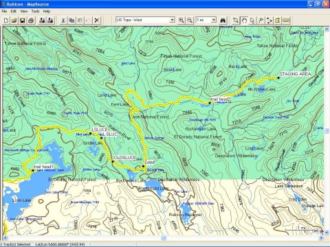Open the View menu
Viewport: 330px width, 247px height.
click(24, 11)
